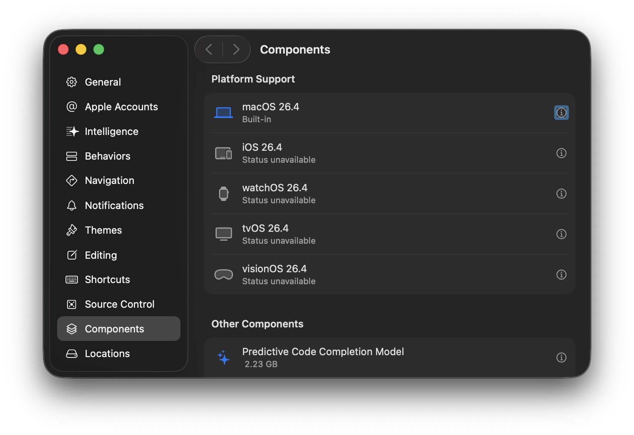Click the Notifications bell icon
Image resolution: width=634 pixels, height=435 pixels.
72,206
